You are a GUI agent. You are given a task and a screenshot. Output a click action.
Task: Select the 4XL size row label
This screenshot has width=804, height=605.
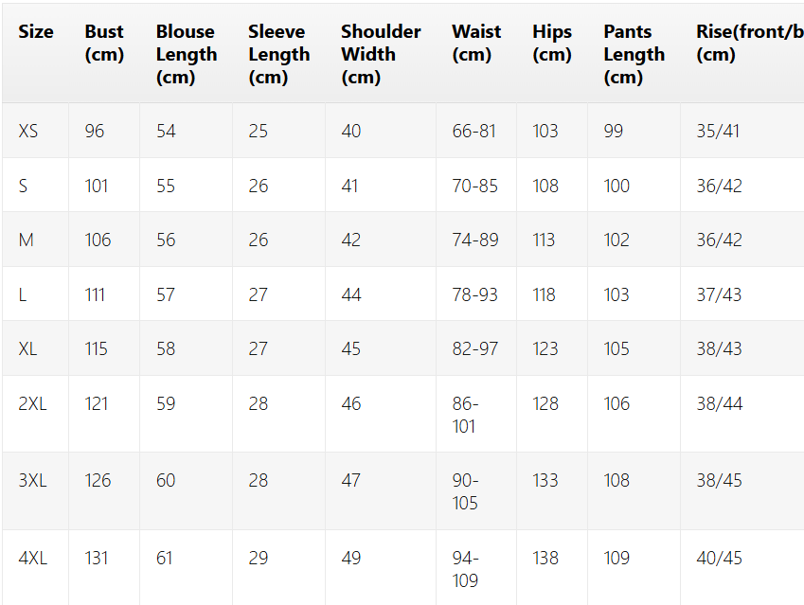pos(32,558)
